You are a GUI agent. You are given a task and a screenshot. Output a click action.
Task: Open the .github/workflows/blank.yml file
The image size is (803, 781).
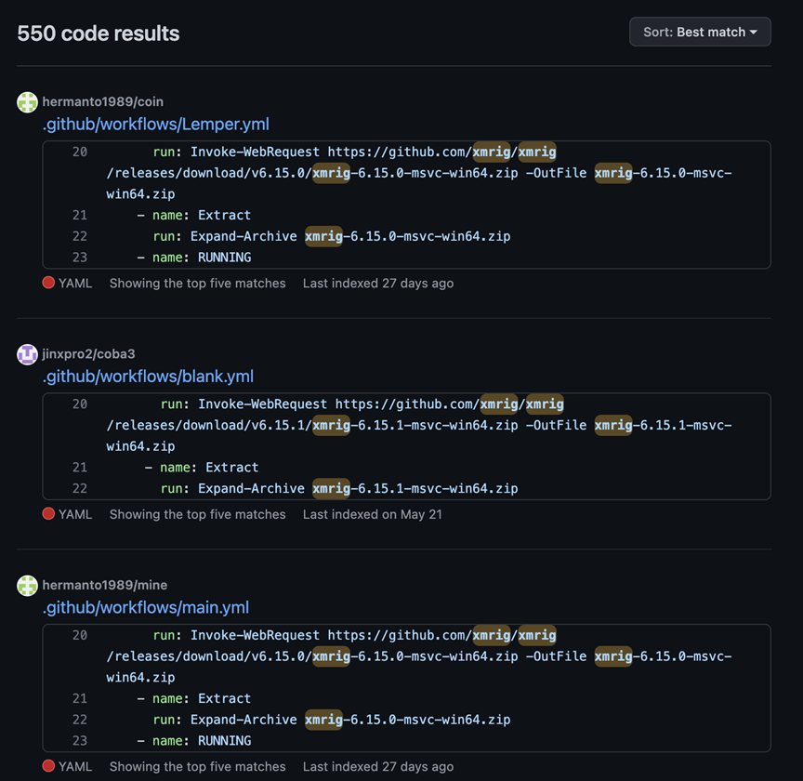pyautogui.click(x=148, y=377)
